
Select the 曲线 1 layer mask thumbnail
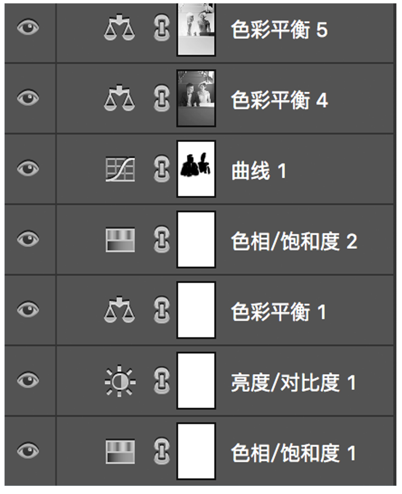tap(196, 169)
